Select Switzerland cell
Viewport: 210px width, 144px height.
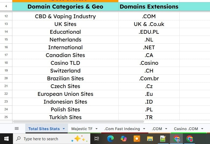pos(65,71)
